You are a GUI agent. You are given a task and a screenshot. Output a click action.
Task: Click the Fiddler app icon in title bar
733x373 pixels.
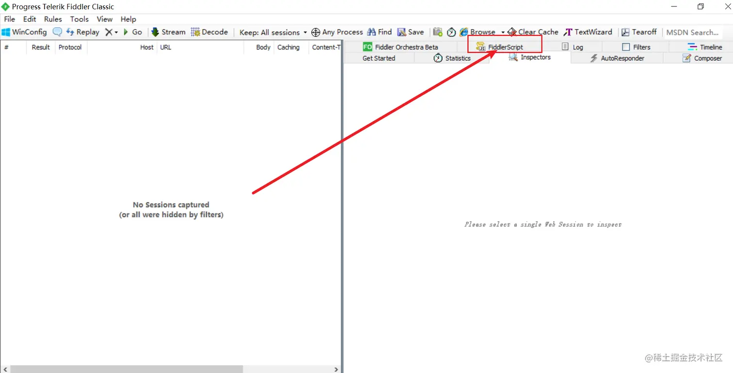5,7
